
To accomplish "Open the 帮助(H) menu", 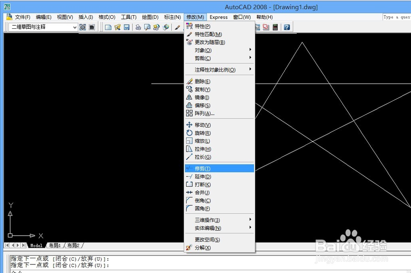I will pyautogui.click(x=264, y=17).
